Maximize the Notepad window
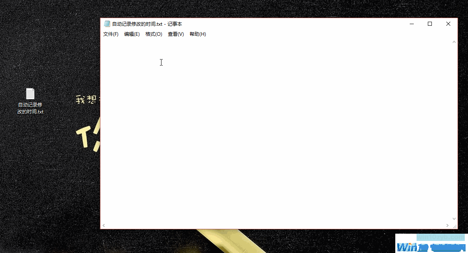This screenshot has width=468, height=253. click(x=430, y=24)
